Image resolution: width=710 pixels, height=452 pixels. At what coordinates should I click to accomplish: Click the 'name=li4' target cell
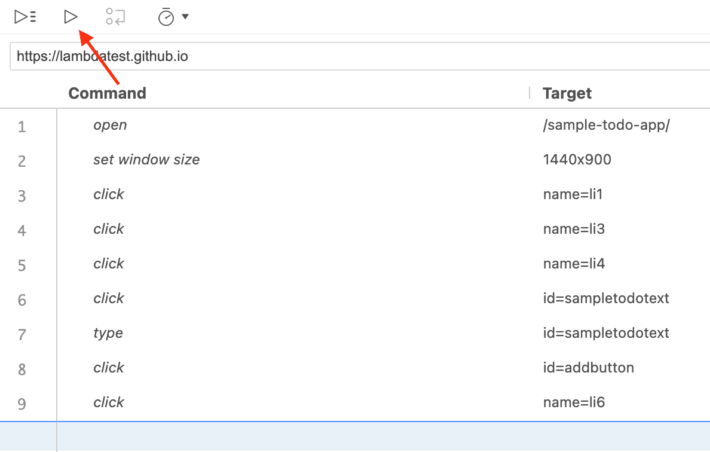pyautogui.click(x=574, y=264)
